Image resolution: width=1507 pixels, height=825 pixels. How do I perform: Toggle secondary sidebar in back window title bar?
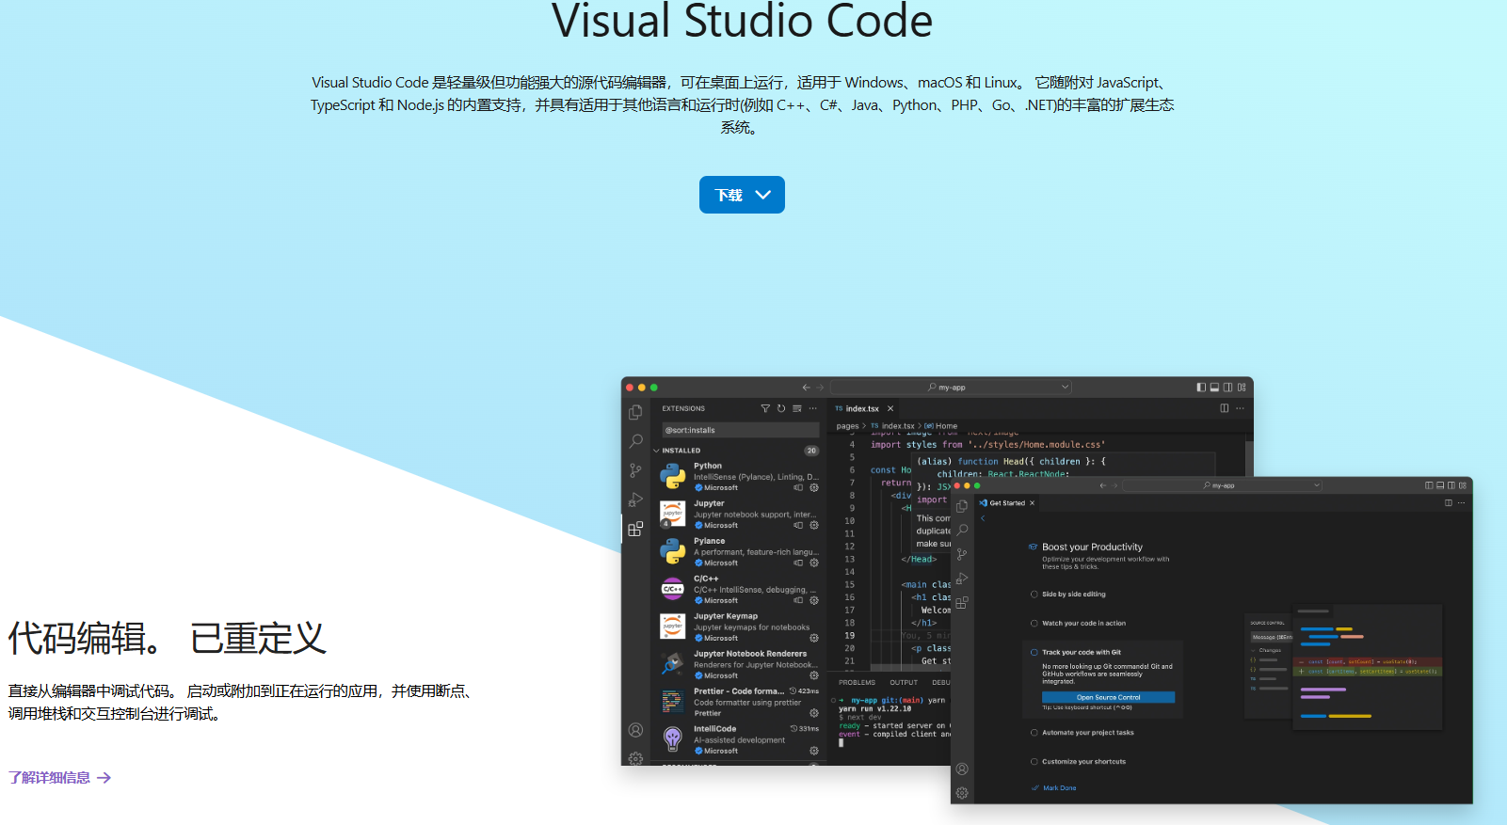tap(1228, 388)
